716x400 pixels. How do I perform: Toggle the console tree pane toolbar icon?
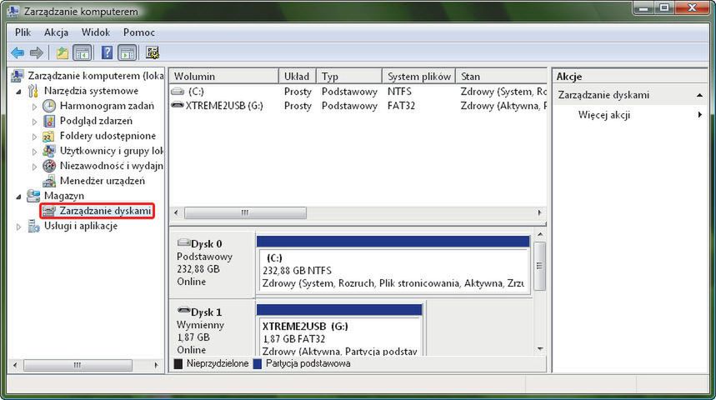tap(83, 53)
